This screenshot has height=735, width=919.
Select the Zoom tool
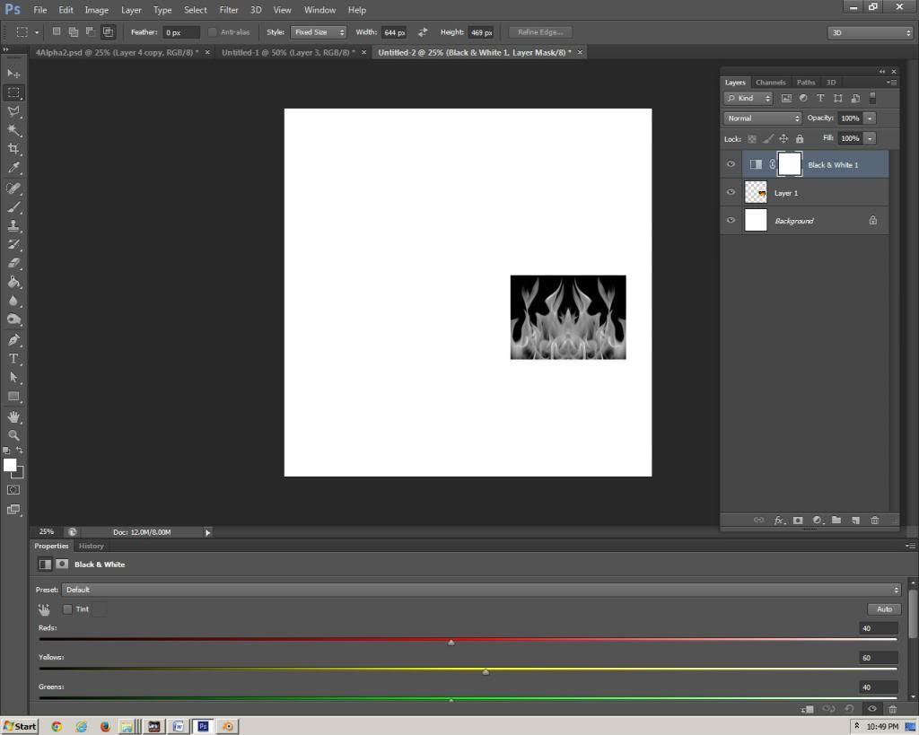tap(13, 435)
